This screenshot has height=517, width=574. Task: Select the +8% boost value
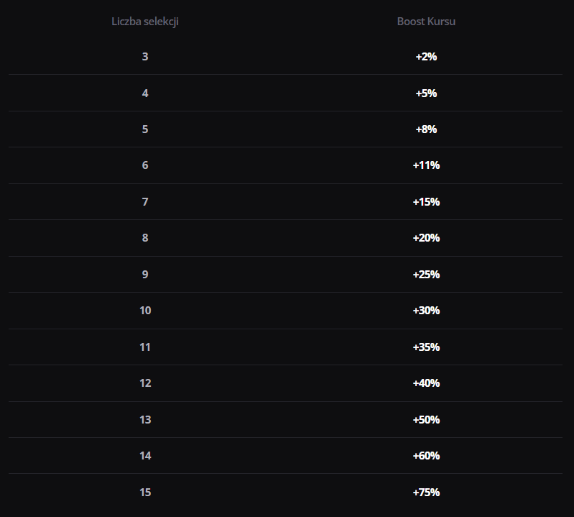pyautogui.click(x=426, y=129)
